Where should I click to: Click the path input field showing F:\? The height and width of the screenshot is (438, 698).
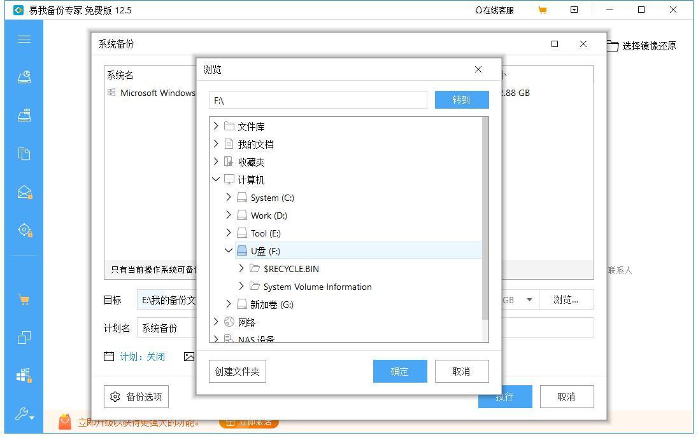(x=318, y=100)
